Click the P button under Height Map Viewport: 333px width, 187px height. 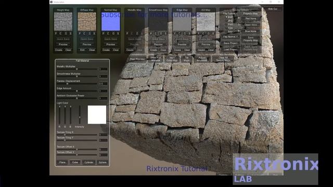(x=56, y=33)
